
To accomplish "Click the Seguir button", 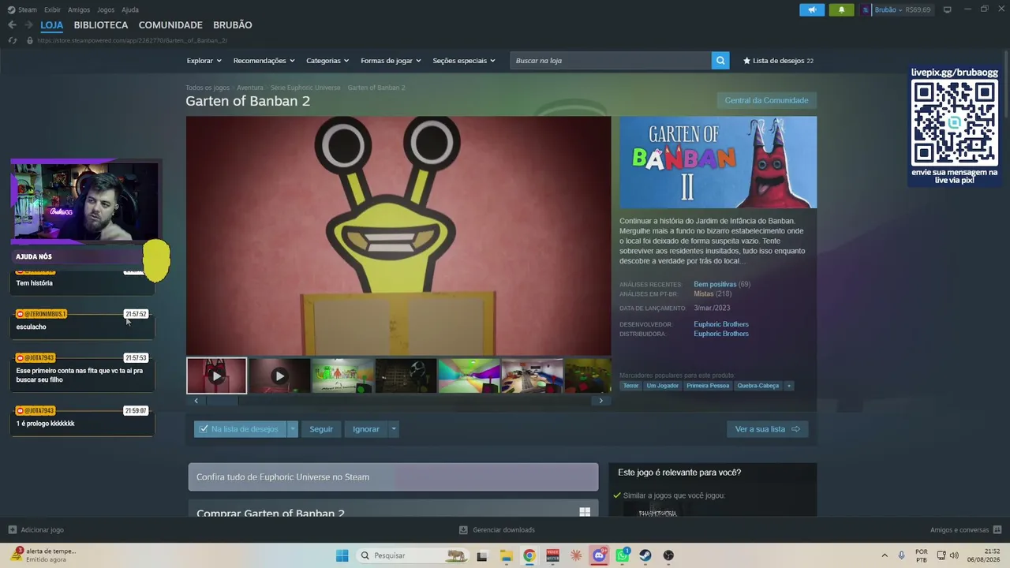I will pyautogui.click(x=321, y=429).
